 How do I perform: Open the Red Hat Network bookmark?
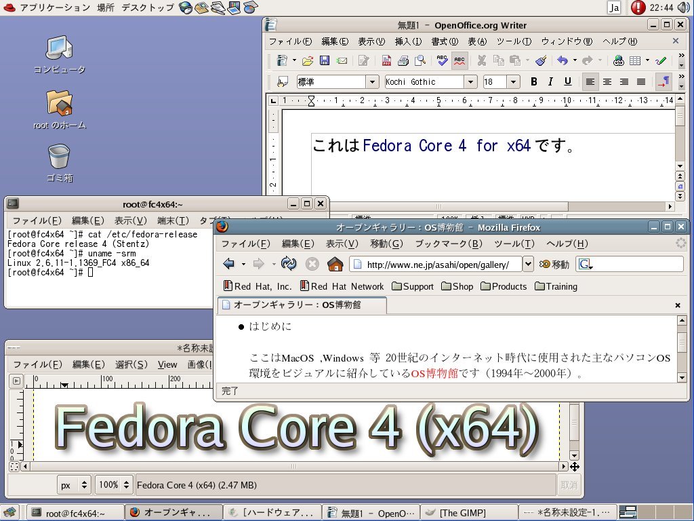pyautogui.click(x=342, y=286)
